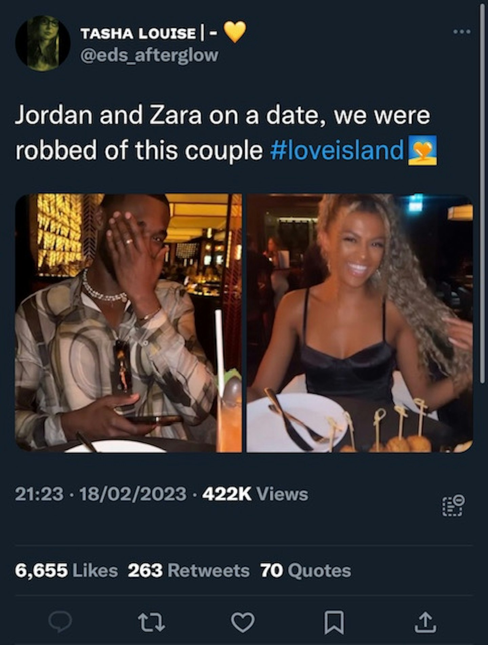Open right photo of smiling woman
Image resolution: width=488 pixels, height=645 pixels.
coord(360,323)
